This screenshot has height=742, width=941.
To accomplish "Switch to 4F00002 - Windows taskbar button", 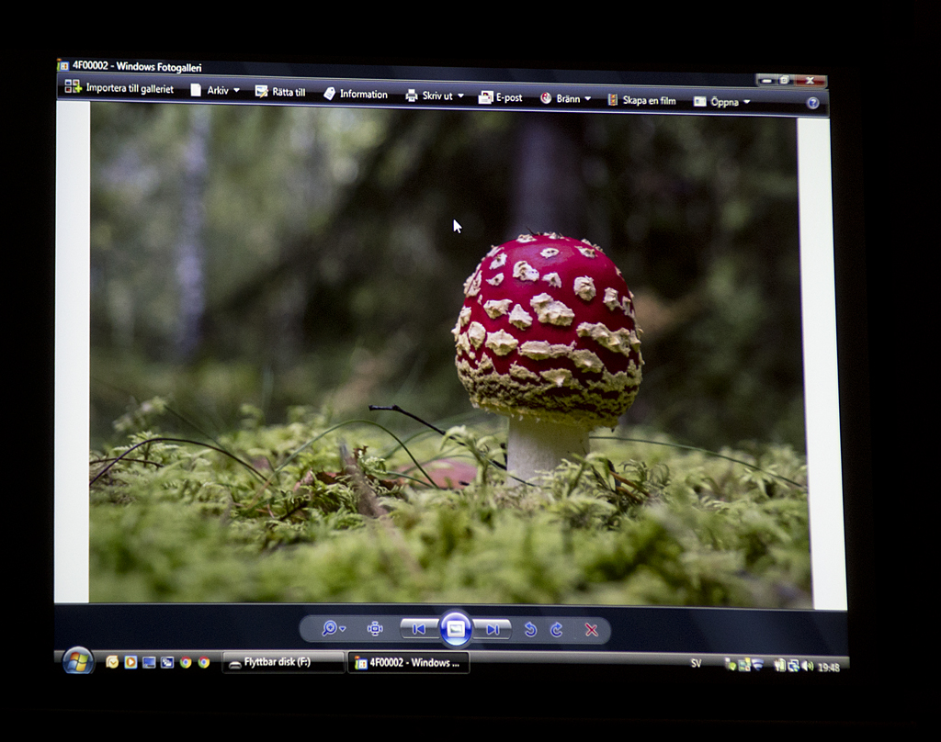I will click(x=409, y=663).
